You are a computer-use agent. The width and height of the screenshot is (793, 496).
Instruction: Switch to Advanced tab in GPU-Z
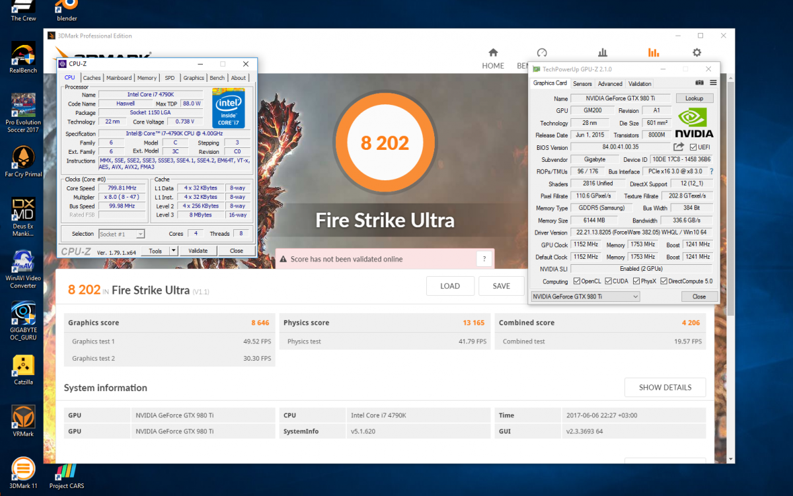(x=610, y=84)
